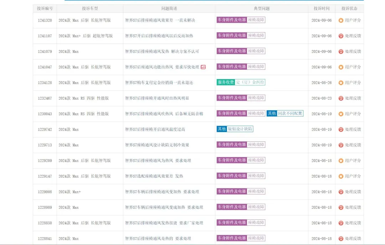Image resolution: width=385 pixels, height=245 pixels.
Task: Click the 典型问题 column header
Action: coord(262,8)
